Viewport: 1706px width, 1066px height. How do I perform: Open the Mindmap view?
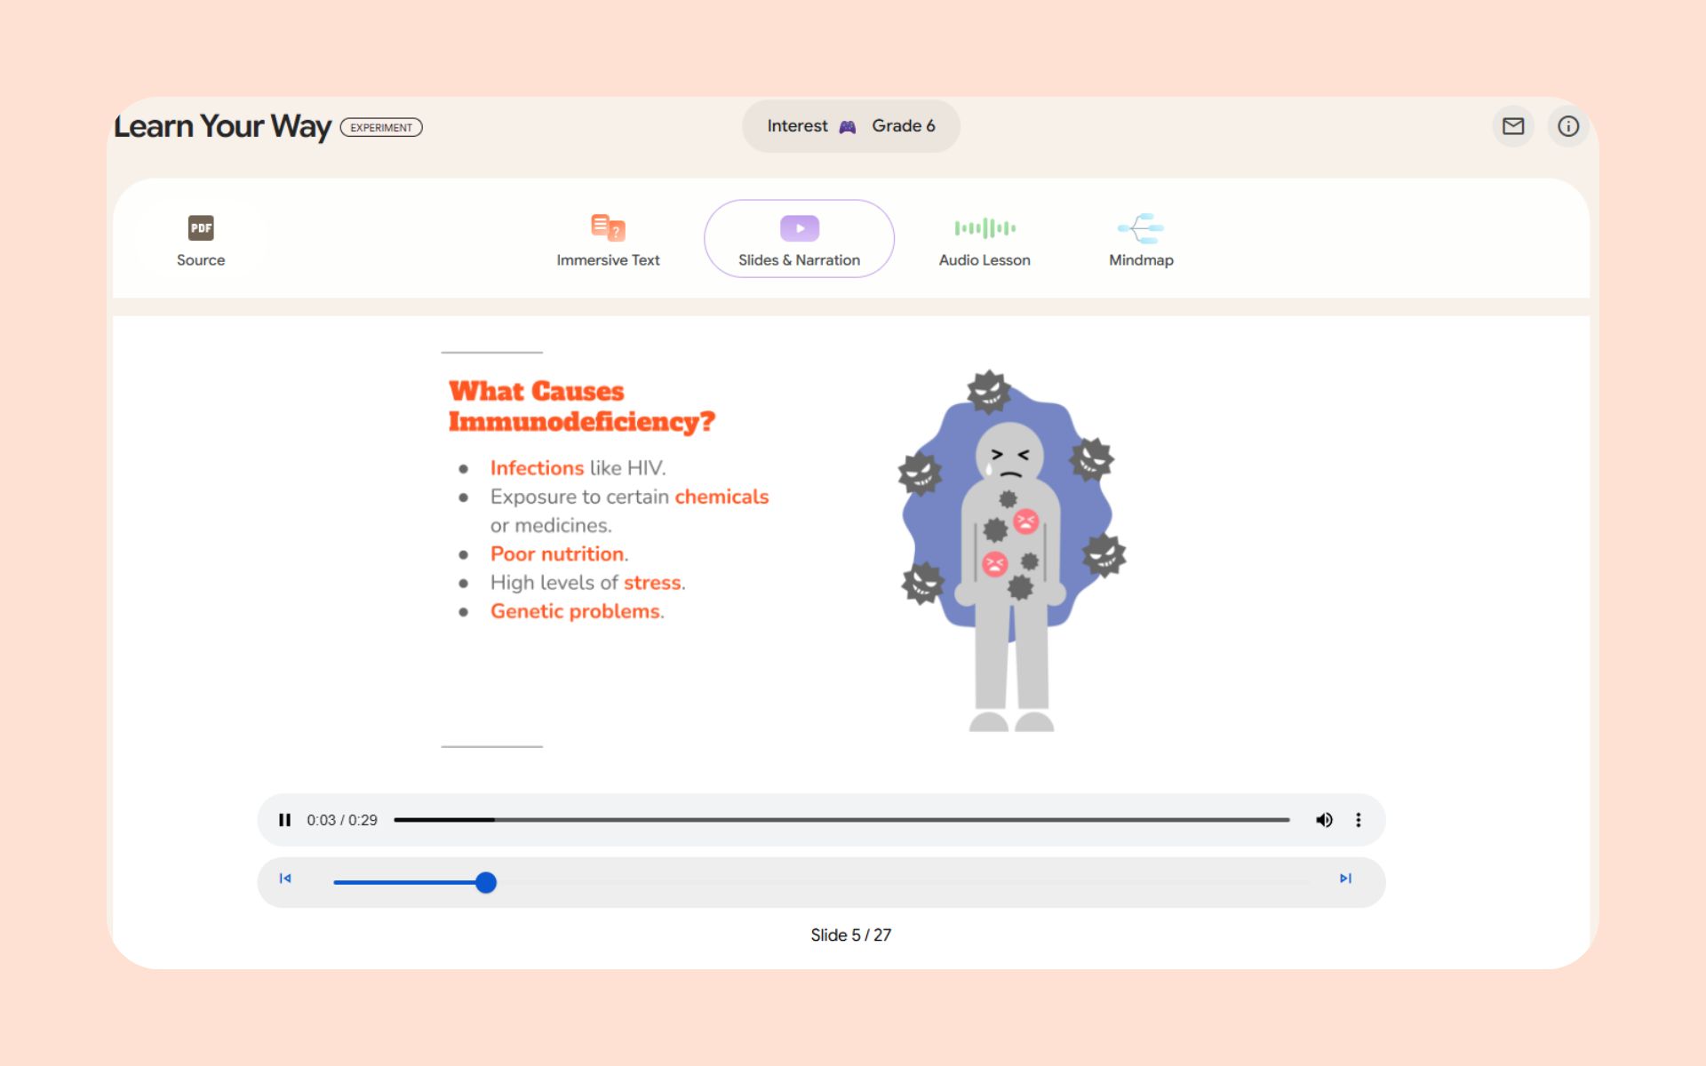(x=1141, y=240)
